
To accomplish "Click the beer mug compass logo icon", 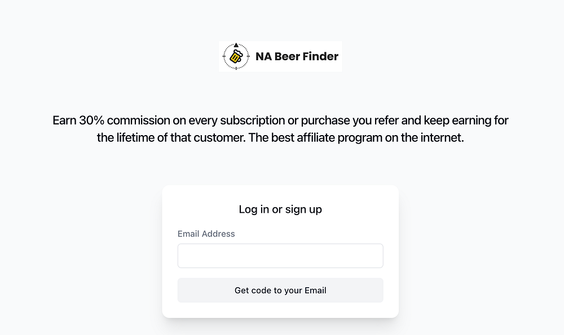I will [x=236, y=56].
